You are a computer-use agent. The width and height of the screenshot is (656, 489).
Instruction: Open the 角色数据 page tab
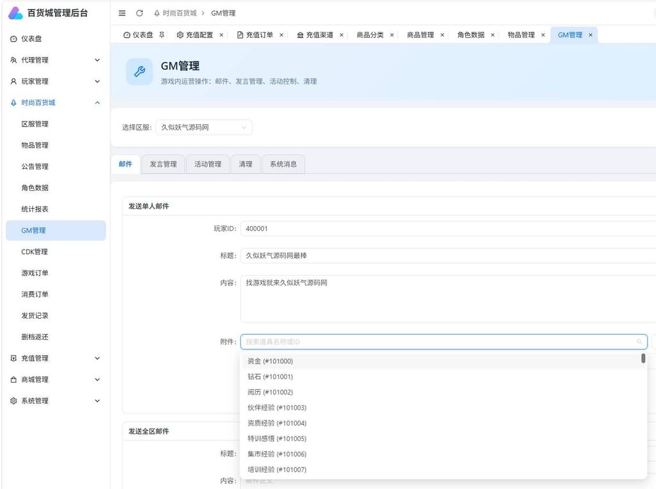(471, 35)
